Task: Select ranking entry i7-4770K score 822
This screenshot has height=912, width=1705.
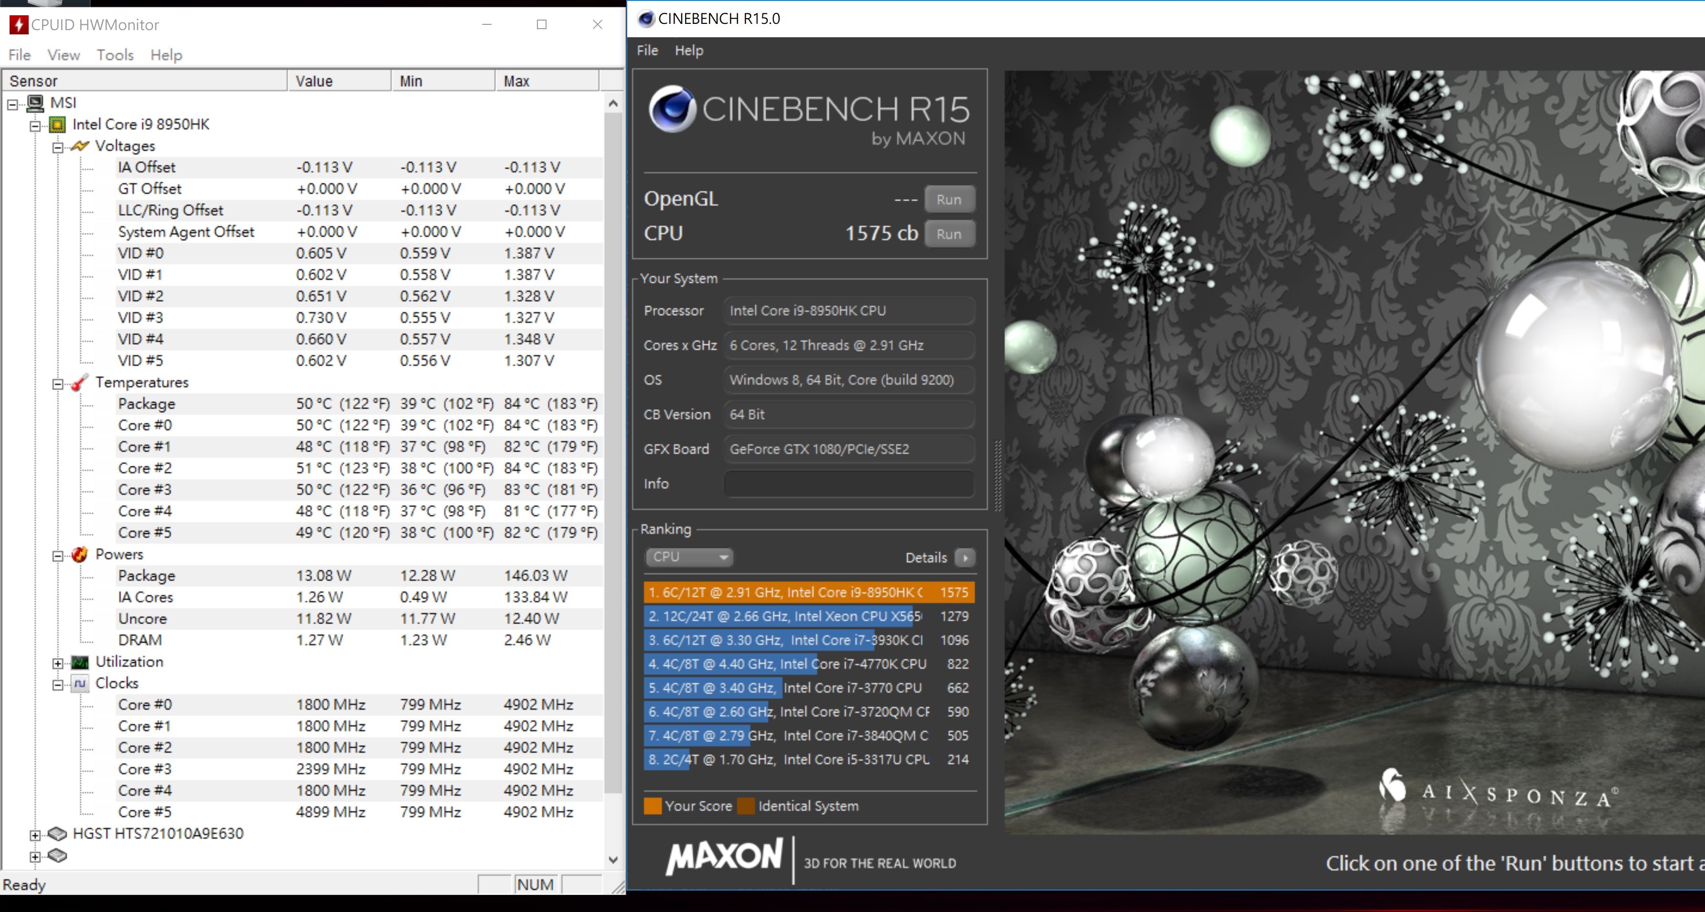Action: [809, 664]
